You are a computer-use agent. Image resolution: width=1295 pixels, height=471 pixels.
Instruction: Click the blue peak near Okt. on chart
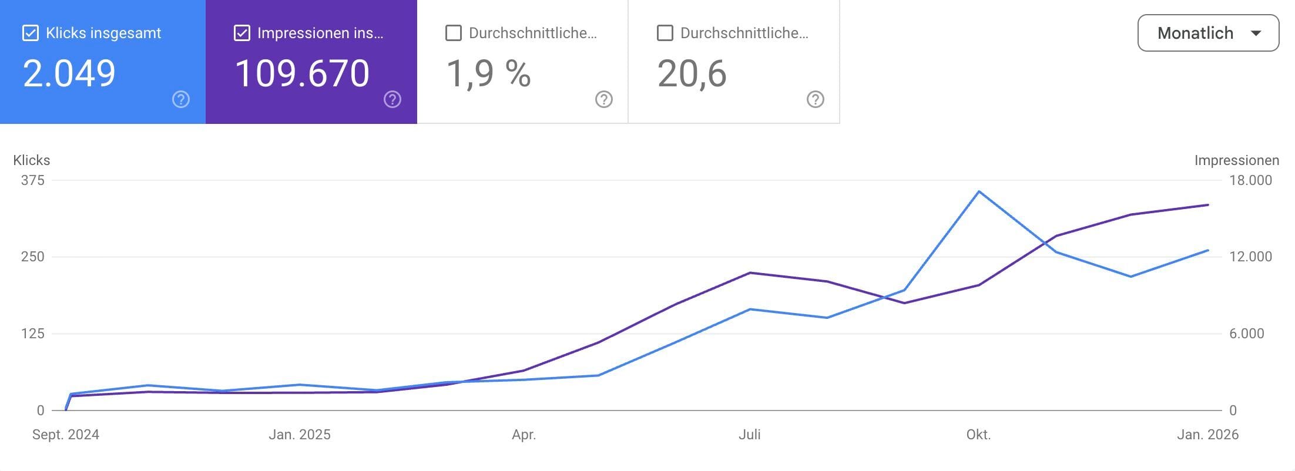[x=977, y=191]
